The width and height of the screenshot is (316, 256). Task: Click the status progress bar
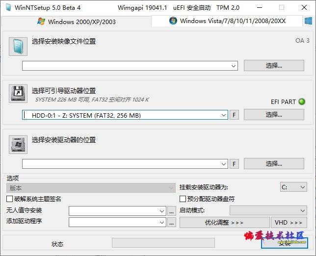coord(163,243)
